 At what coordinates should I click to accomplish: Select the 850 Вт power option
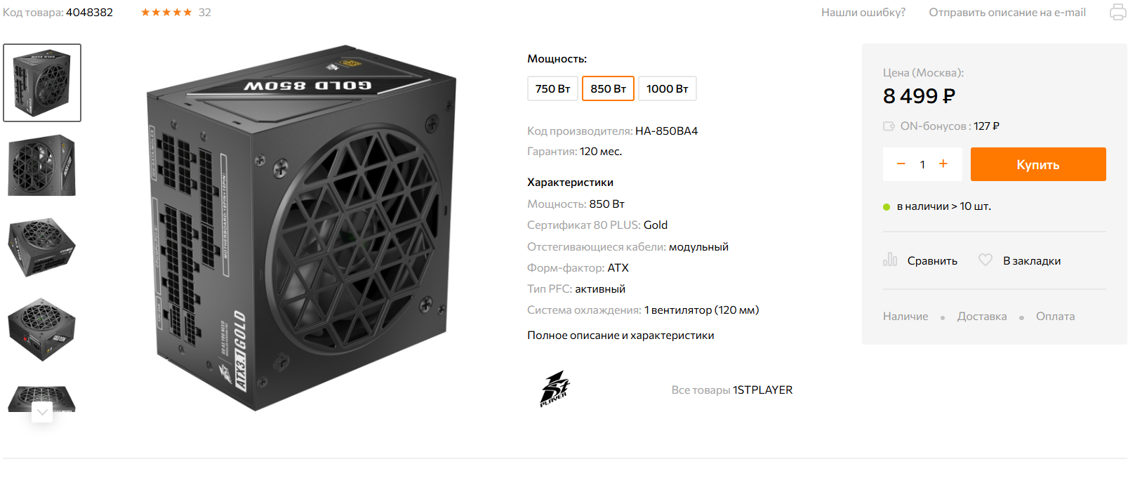click(608, 88)
